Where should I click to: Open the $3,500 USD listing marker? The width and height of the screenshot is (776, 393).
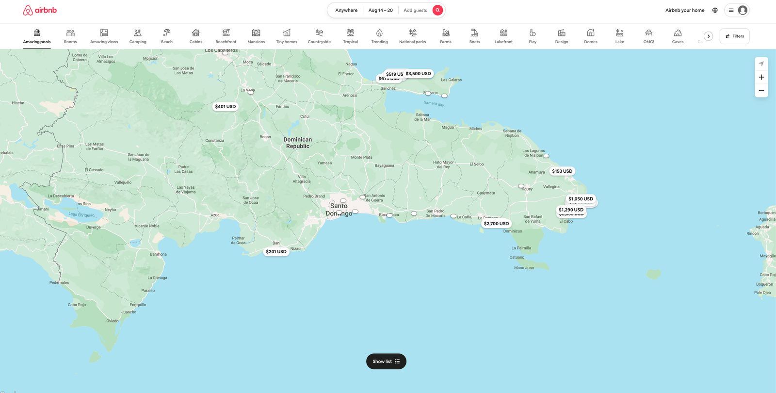click(419, 74)
